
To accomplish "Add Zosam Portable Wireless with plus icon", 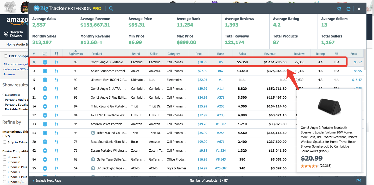I will click(45, 151).
